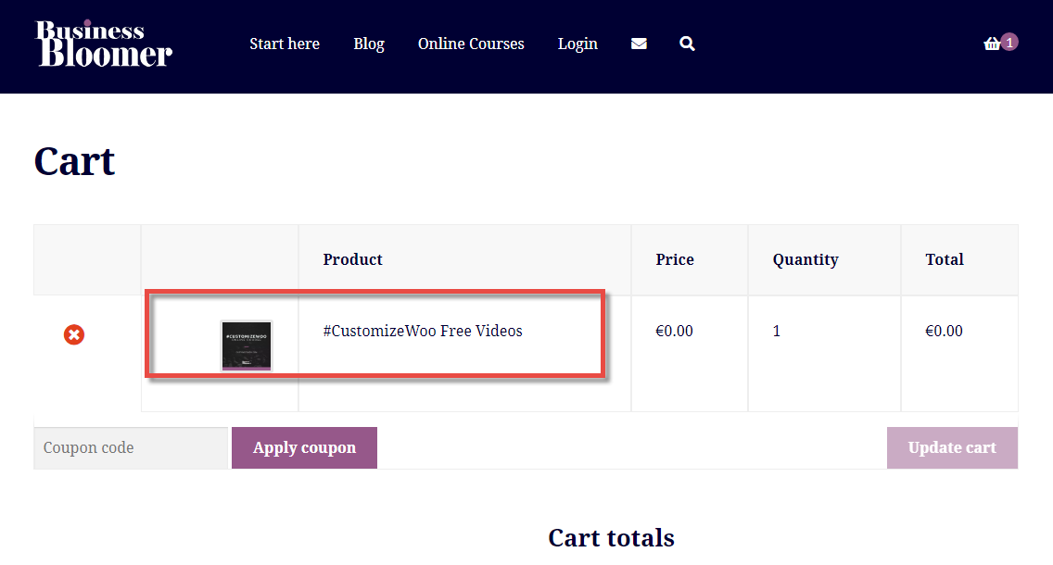Click the Cart page title
Viewport: 1053px width, 565px height.
point(75,161)
